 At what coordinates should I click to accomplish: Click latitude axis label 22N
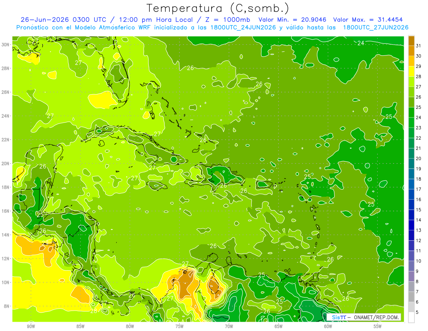(x=6, y=140)
